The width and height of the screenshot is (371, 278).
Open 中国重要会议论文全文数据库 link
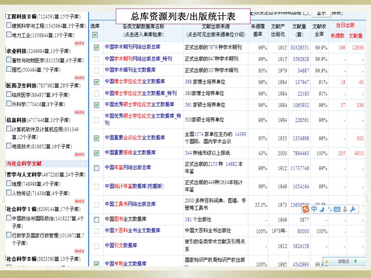pos(135,138)
